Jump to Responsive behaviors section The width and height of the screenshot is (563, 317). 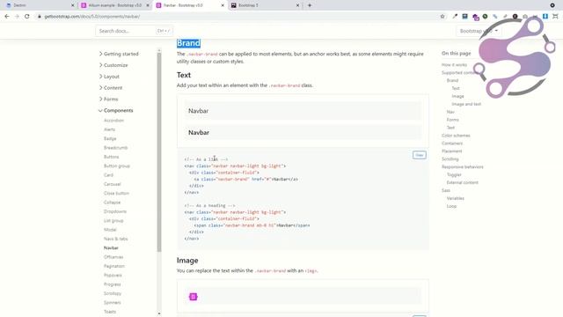(x=463, y=166)
